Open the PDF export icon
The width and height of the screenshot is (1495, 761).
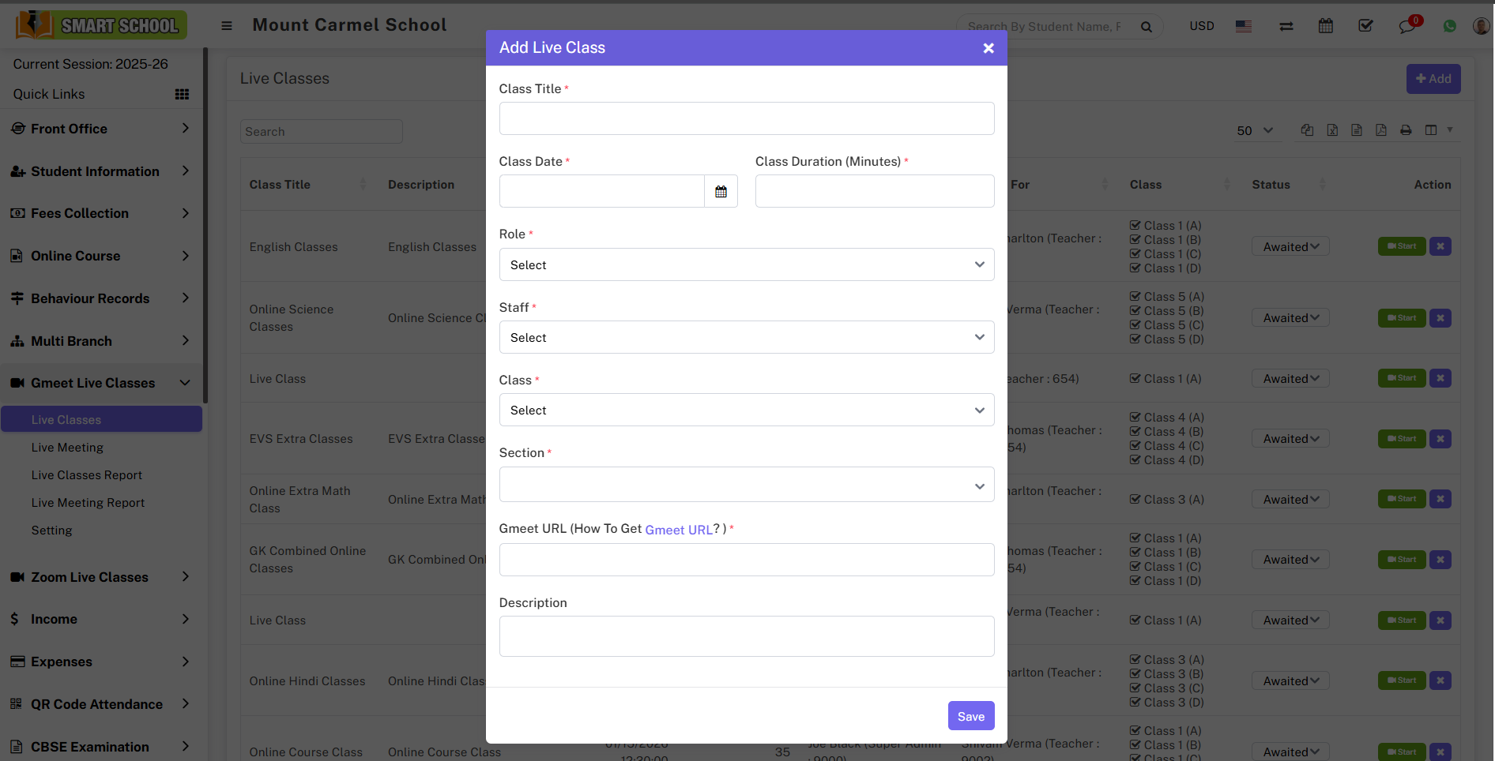coord(1381,129)
